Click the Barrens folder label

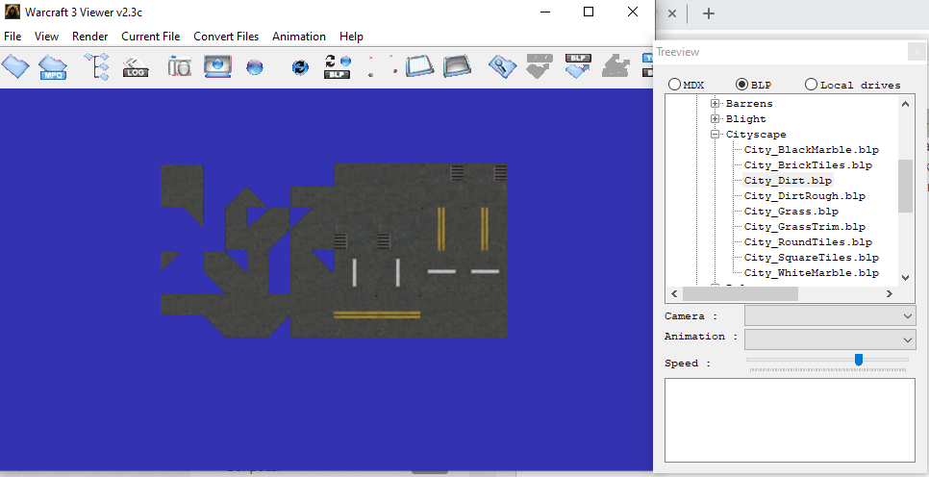749,103
